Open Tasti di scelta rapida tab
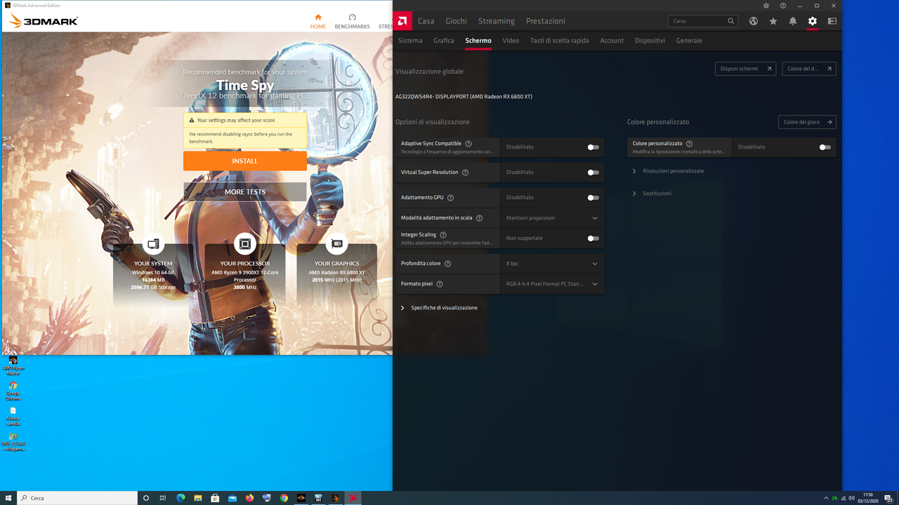 click(560, 41)
